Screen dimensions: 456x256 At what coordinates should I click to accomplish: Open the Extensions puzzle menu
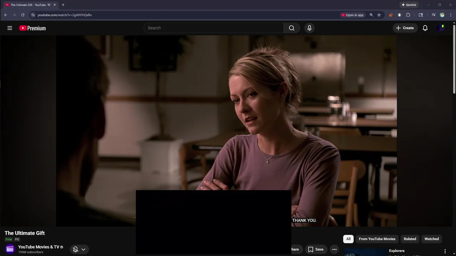tap(408, 15)
